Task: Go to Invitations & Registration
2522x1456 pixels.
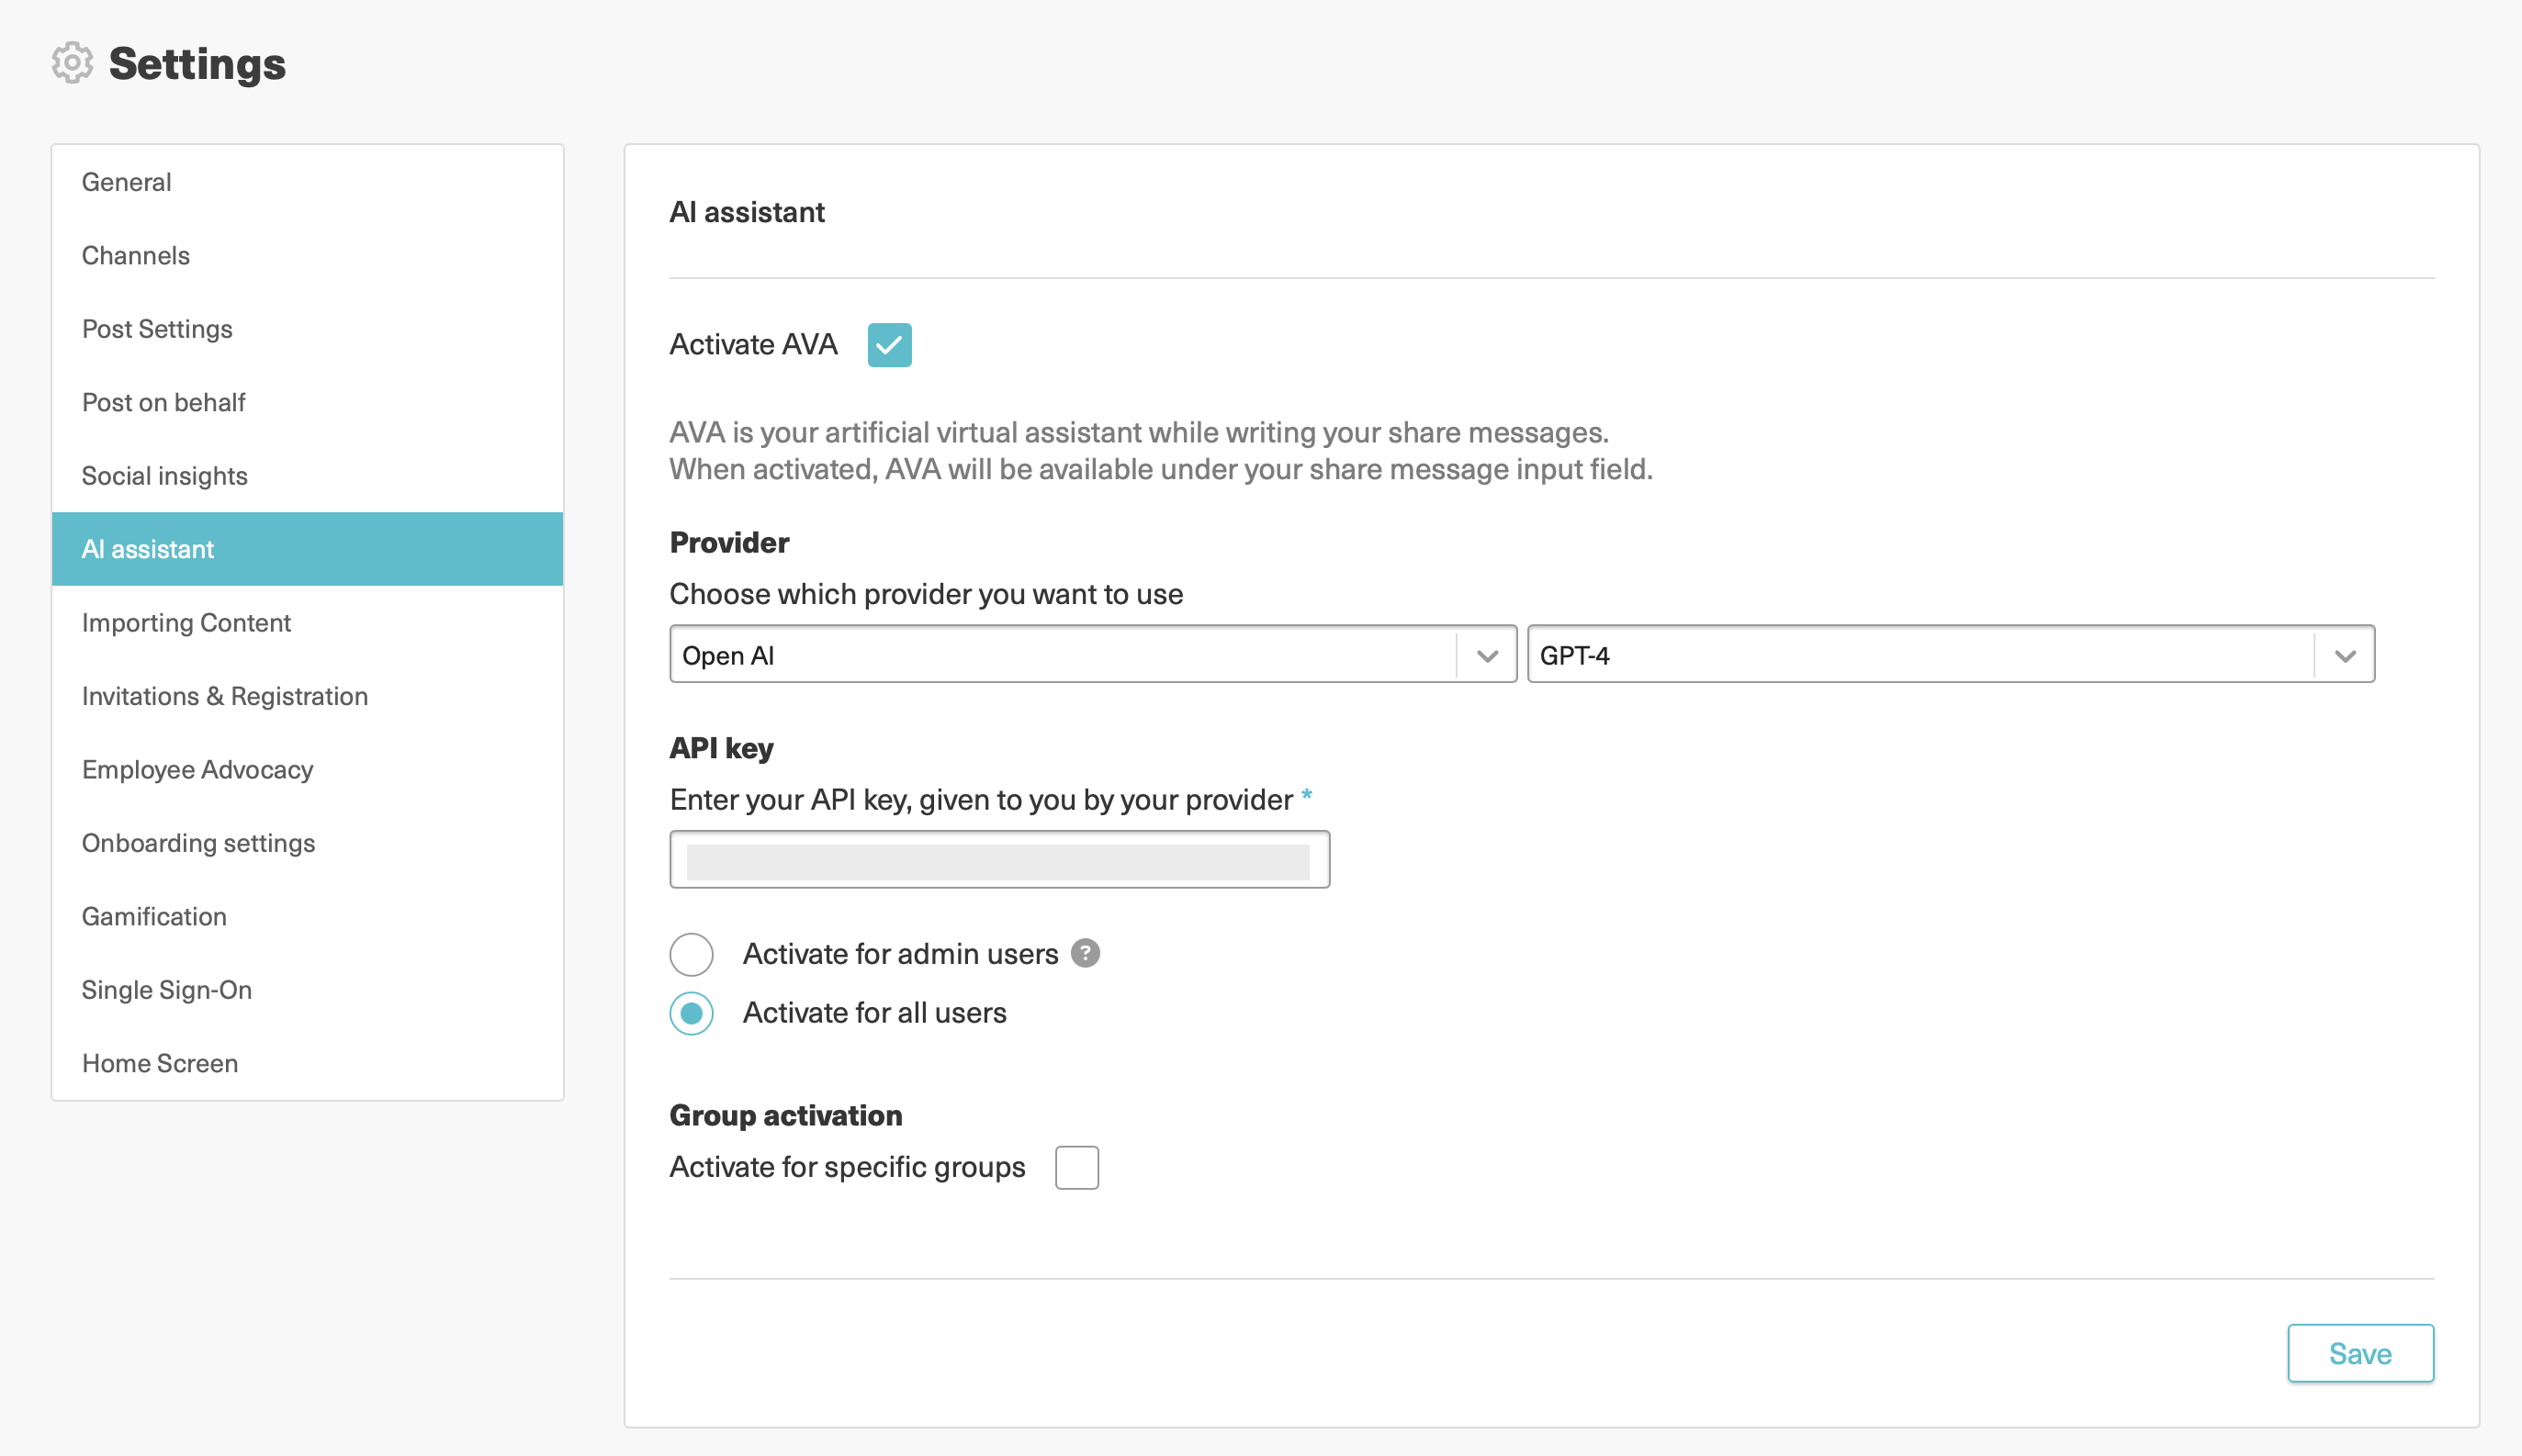Action: click(307, 696)
